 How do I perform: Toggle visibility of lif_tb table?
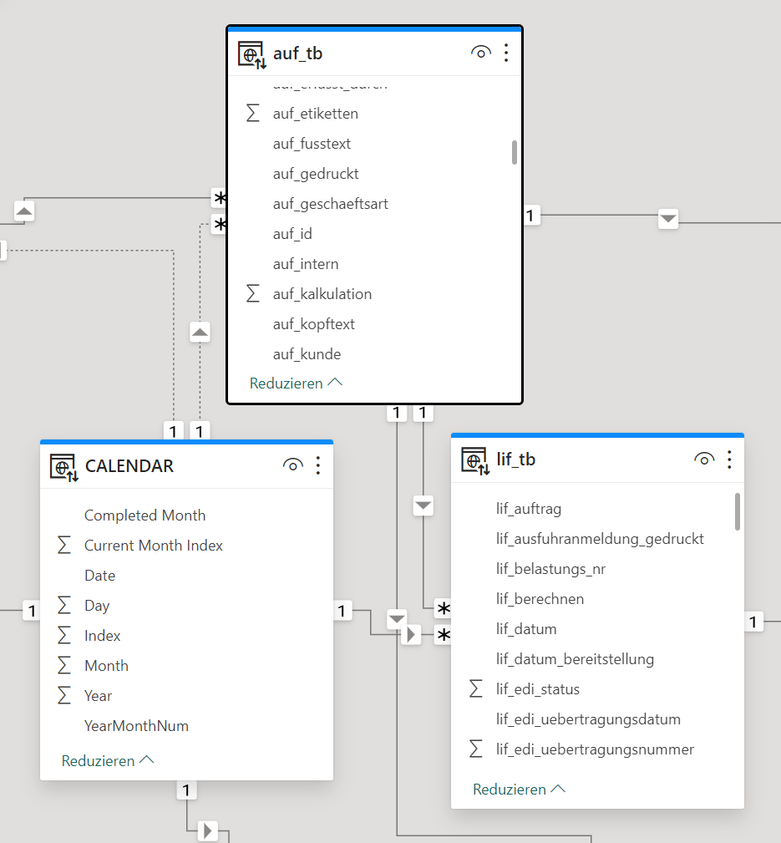click(x=704, y=460)
